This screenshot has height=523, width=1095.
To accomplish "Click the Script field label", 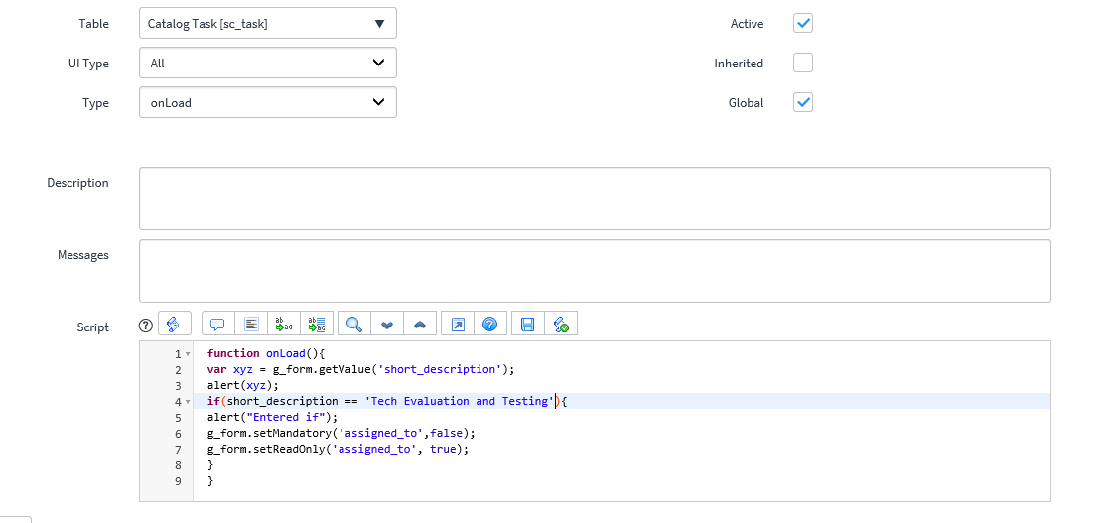I will [93, 327].
